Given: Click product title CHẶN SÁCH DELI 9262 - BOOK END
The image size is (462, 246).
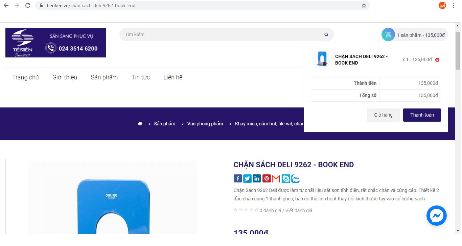Looking at the screenshot, I should click(x=294, y=165).
